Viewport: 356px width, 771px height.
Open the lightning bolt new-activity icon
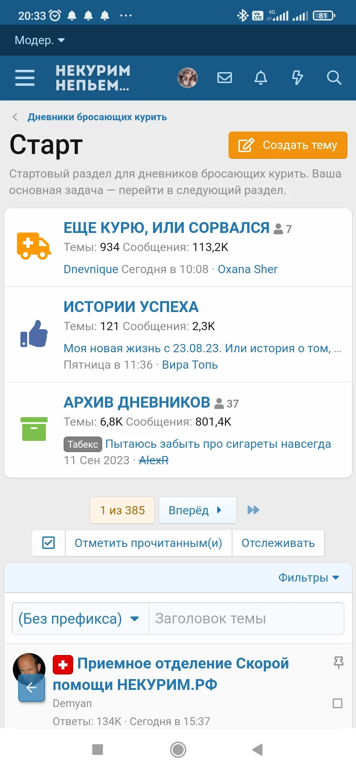click(x=297, y=78)
